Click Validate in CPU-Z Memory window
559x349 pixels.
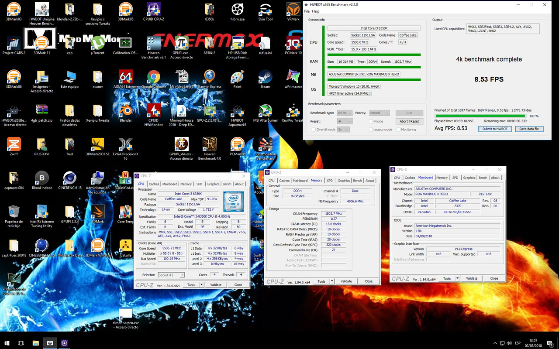(346, 281)
